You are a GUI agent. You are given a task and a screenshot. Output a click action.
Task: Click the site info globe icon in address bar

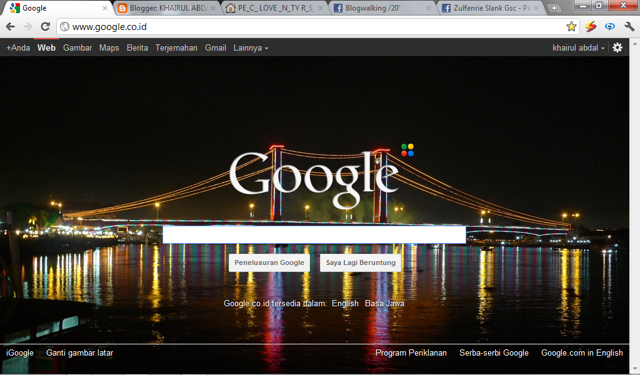(x=64, y=27)
